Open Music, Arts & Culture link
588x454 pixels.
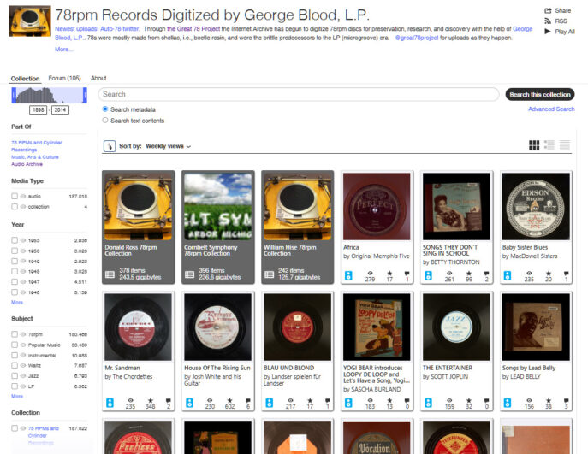[x=35, y=157]
